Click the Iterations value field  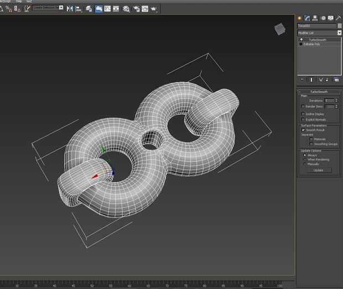[329, 100]
